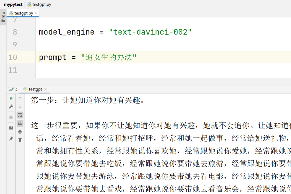This screenshot has height=194, width=291.
Task: Click mypytest in the breadcrumb bar
Action: pyautogui.click(x=13, y=4)
